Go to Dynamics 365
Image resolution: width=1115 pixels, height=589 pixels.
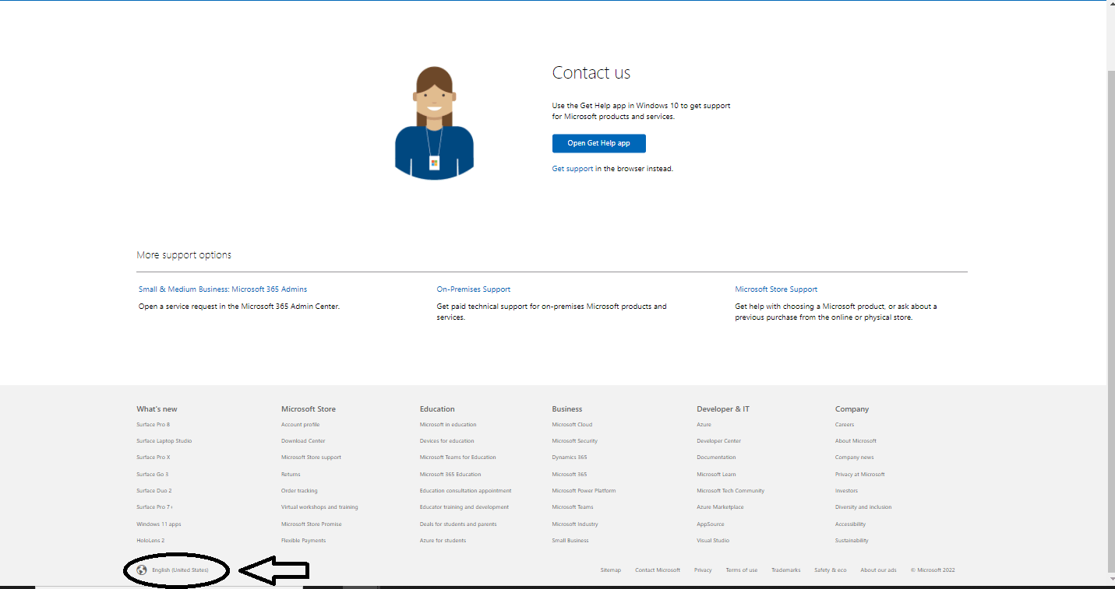570,458
